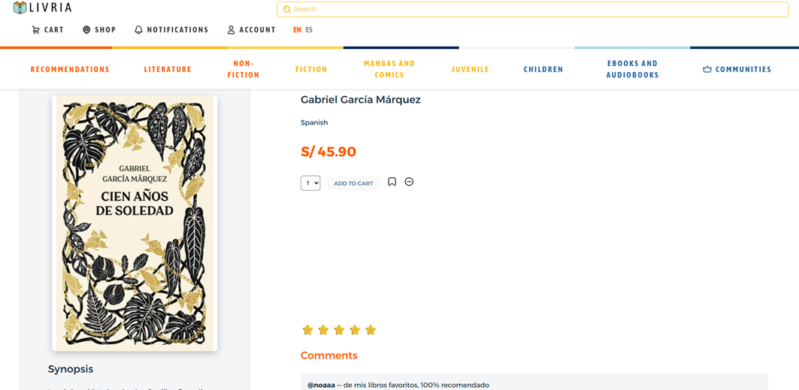The image size is (799, 390).
Task: Open the Cart page
Action: (47, 30)
